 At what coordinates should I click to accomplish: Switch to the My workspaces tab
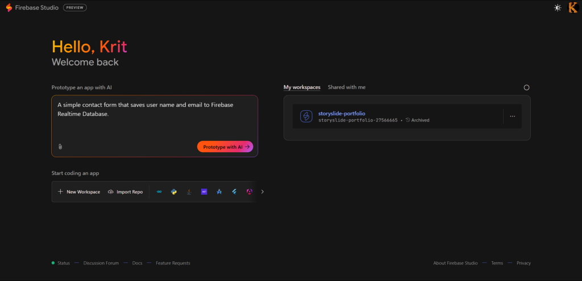point(302,87)
